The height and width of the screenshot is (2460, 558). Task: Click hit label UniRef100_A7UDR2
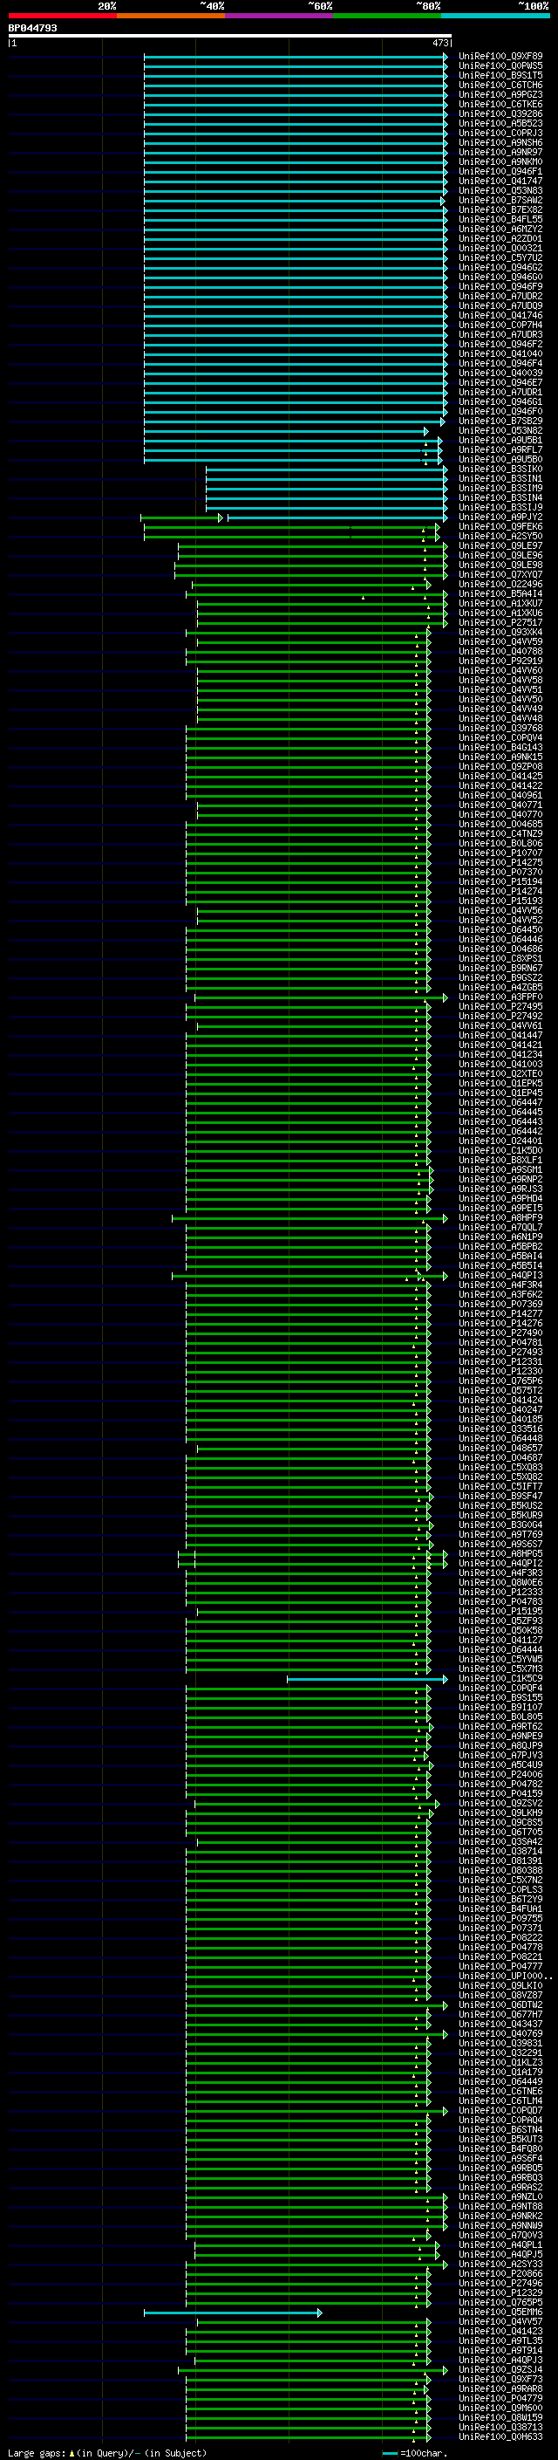pyautogui.click(x=500, y=296)
